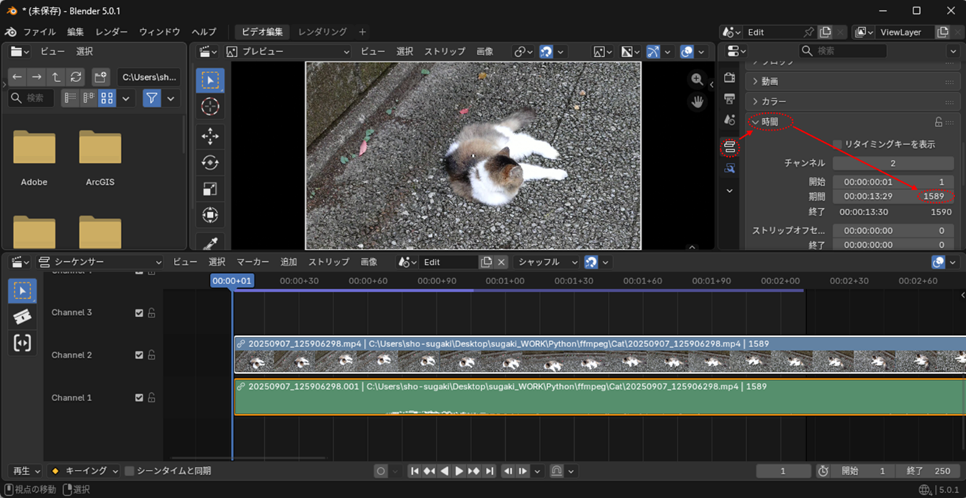Enable シーンタイムと同期 checkbox
Screen dimensions: 966x498
click(129, 471)
